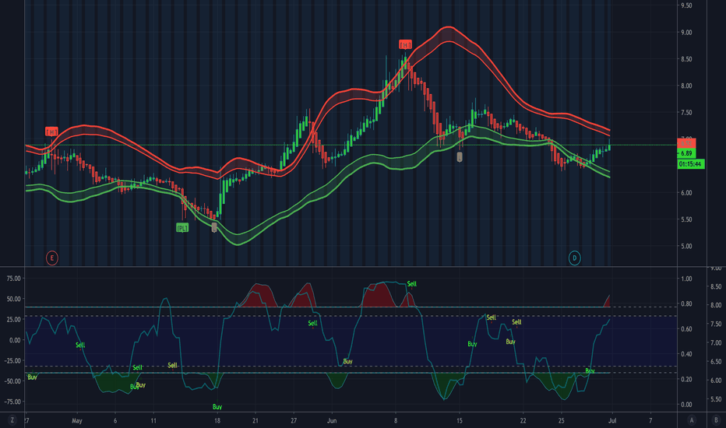Viewport: 726px width, 428px height.
Task: Click the 75.00 value on the oscillator's left axis
Action: pos(13,278)
